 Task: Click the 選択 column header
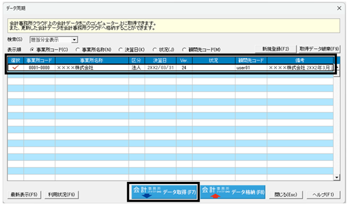click(x=16, y=60)
